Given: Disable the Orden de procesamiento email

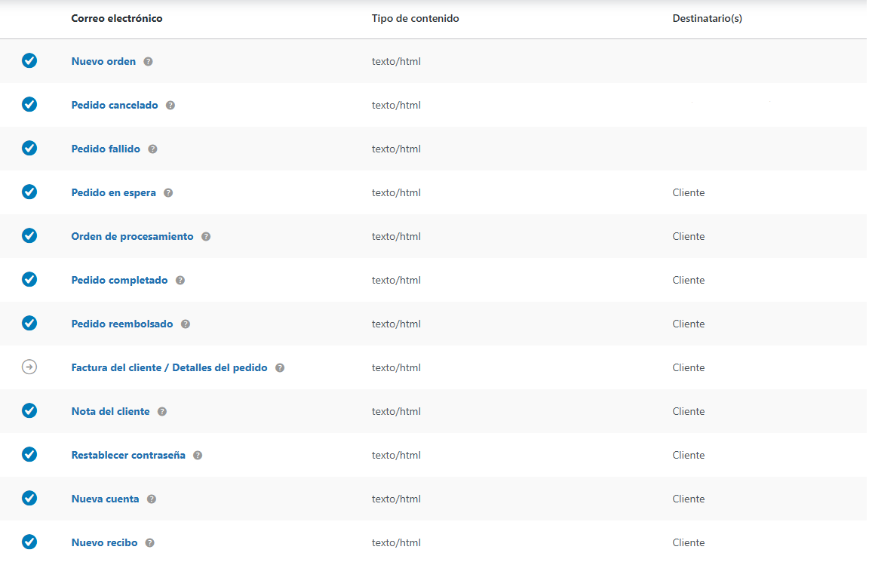Looking at the screenshot, I should tap(29, 236).
